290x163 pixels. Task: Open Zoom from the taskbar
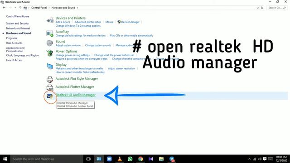109,159
